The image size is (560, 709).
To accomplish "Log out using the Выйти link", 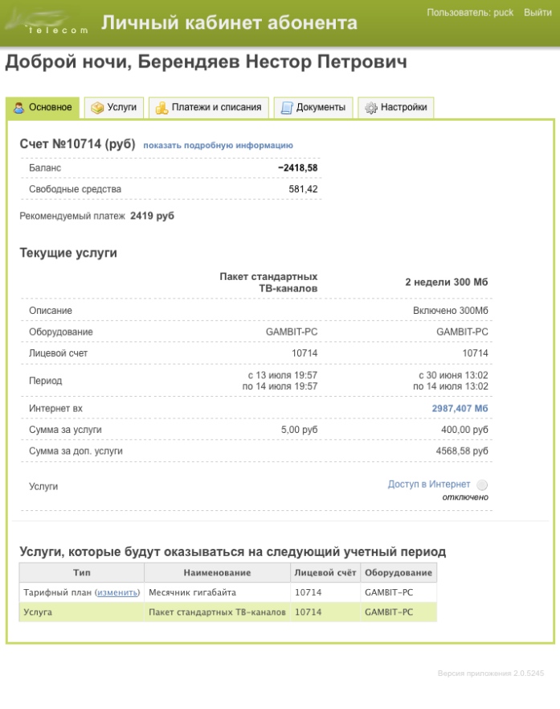I will [538, 13].
